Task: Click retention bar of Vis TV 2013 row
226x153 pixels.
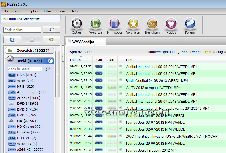Action: (x=112, y=87)
